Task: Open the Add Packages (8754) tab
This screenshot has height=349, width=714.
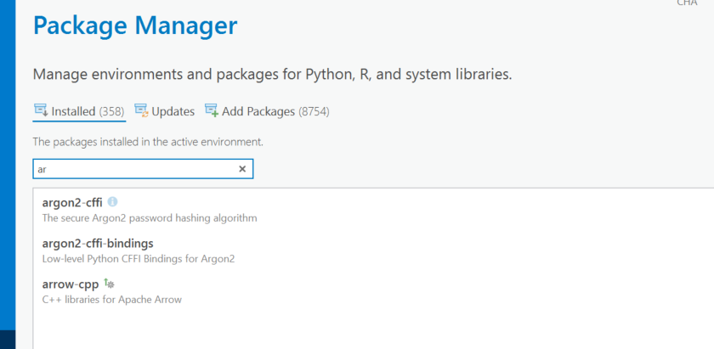Action: pyautogui.click(x=275, y=111)
